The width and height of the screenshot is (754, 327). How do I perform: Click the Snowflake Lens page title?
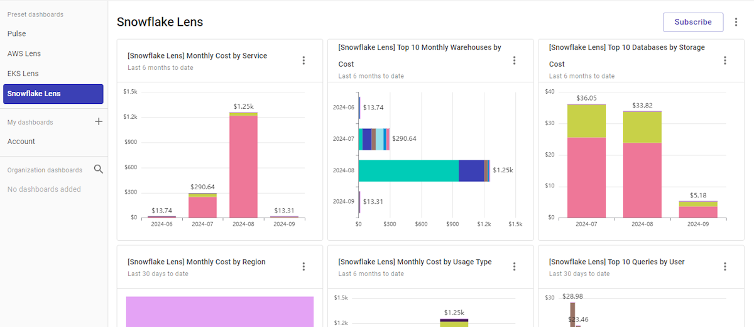click(160, 22)
